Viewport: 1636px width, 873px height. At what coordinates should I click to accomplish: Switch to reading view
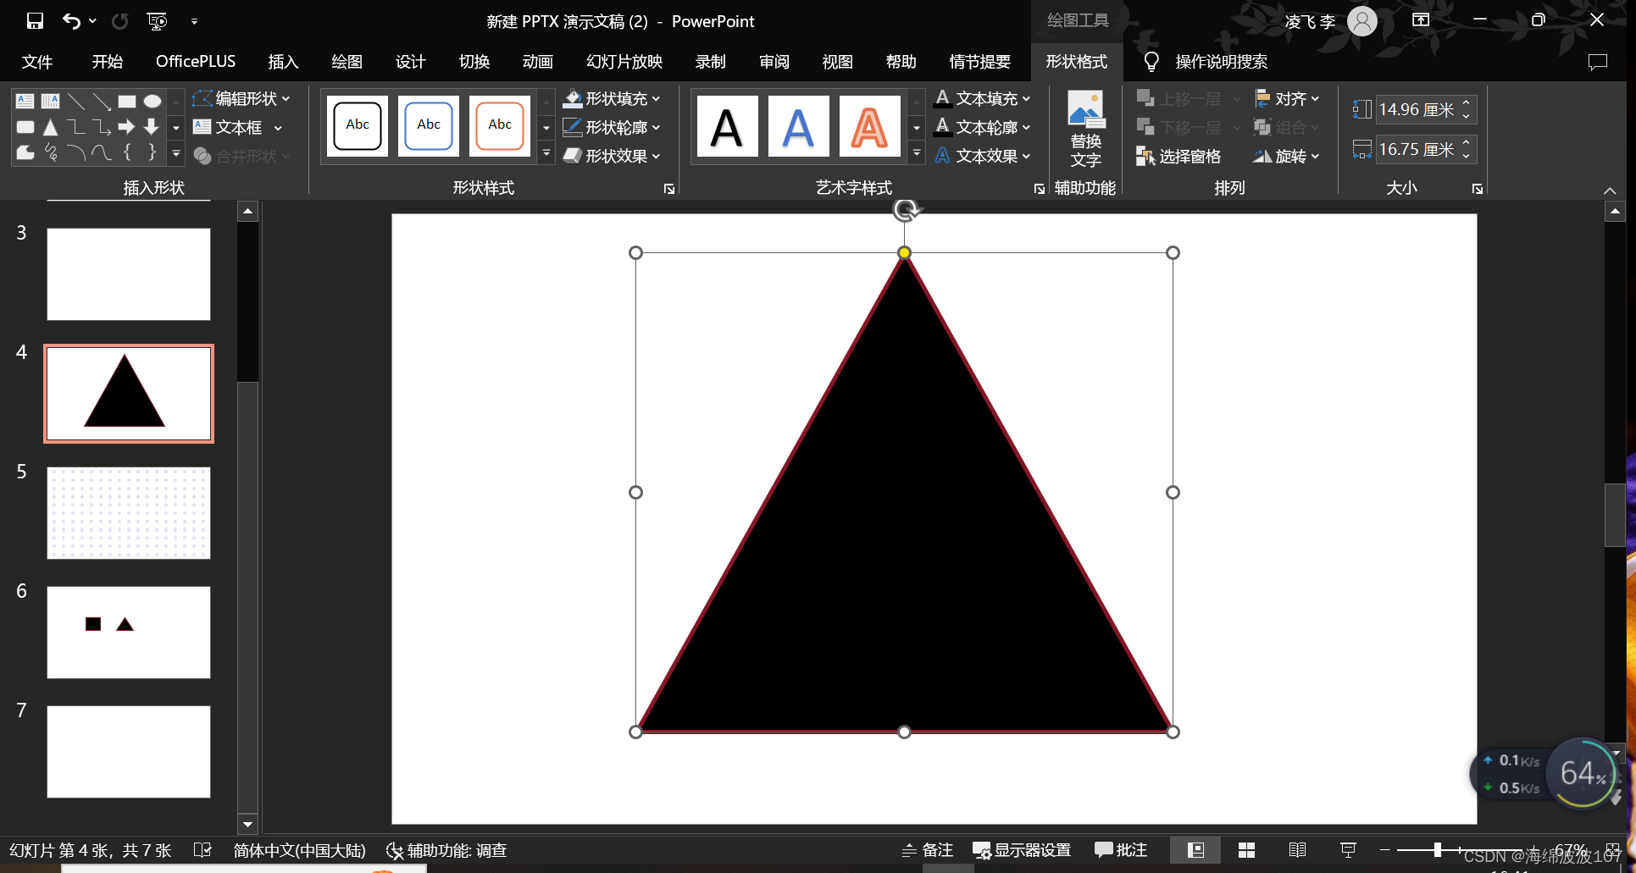pos(1297,850)
